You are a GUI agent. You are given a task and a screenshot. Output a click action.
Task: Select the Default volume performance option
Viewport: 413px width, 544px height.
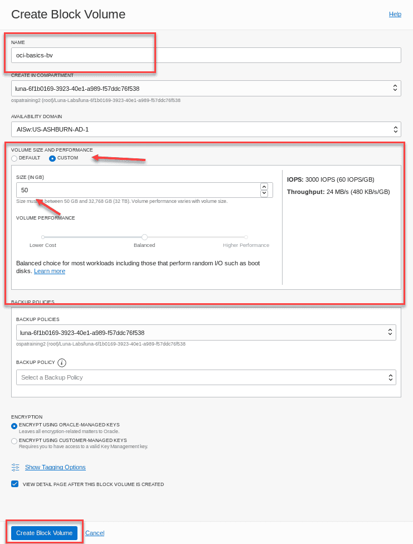click(14, 158)
